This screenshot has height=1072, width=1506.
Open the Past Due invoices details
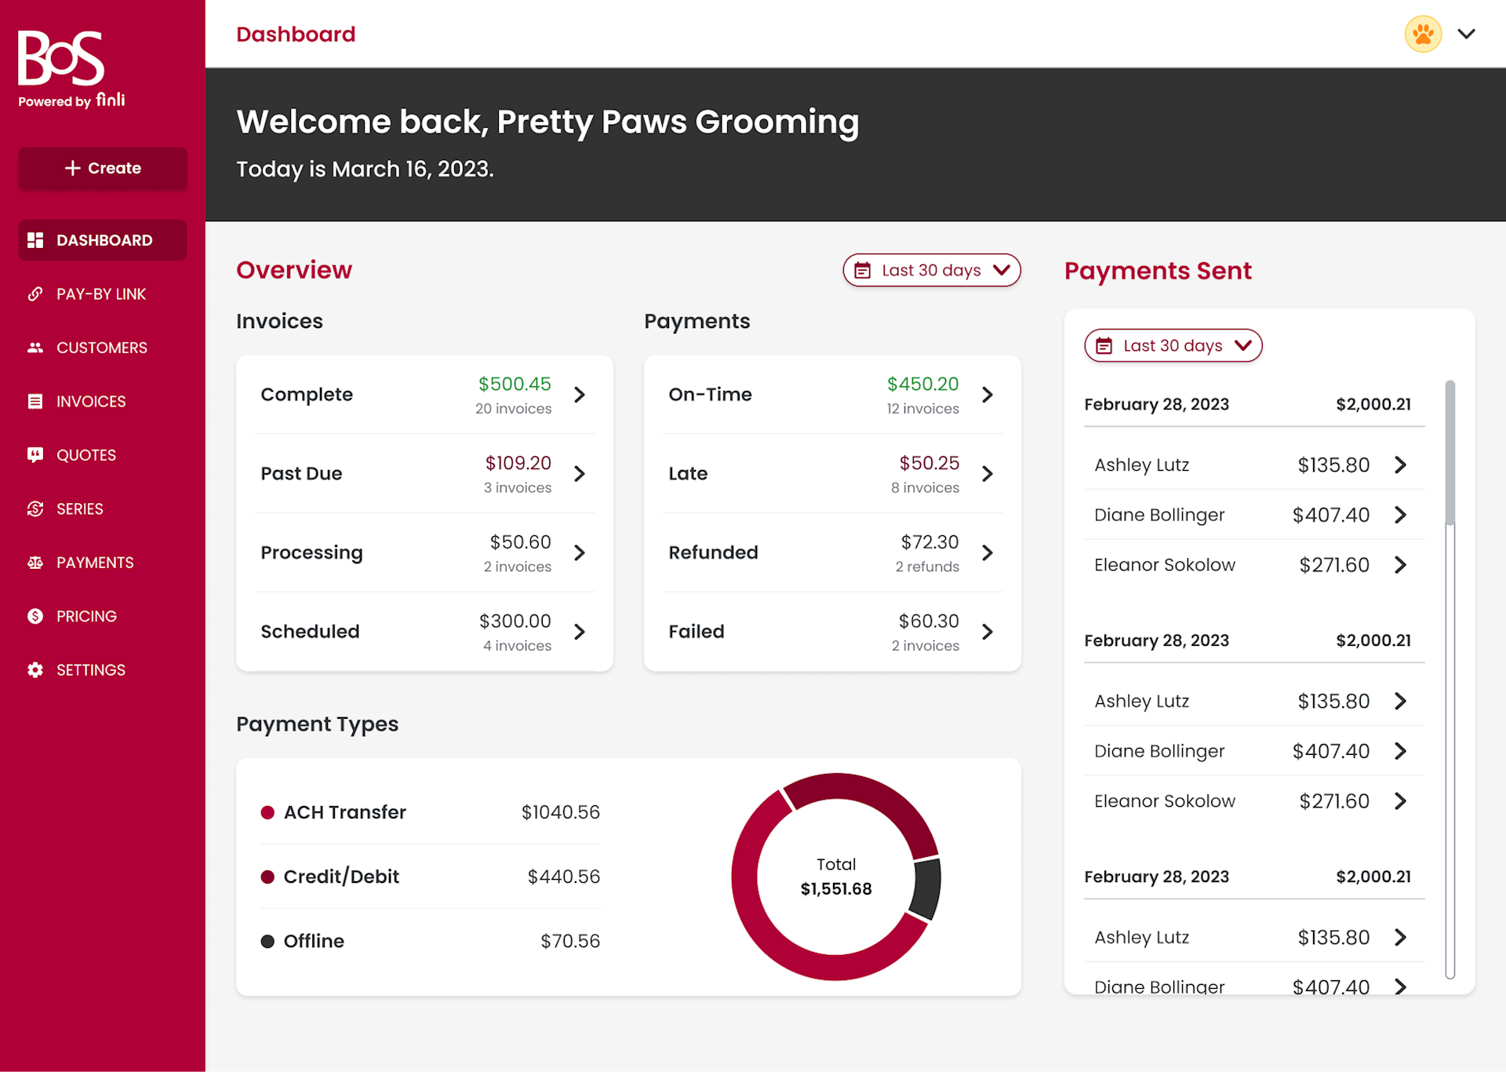(x=580, y=473)
